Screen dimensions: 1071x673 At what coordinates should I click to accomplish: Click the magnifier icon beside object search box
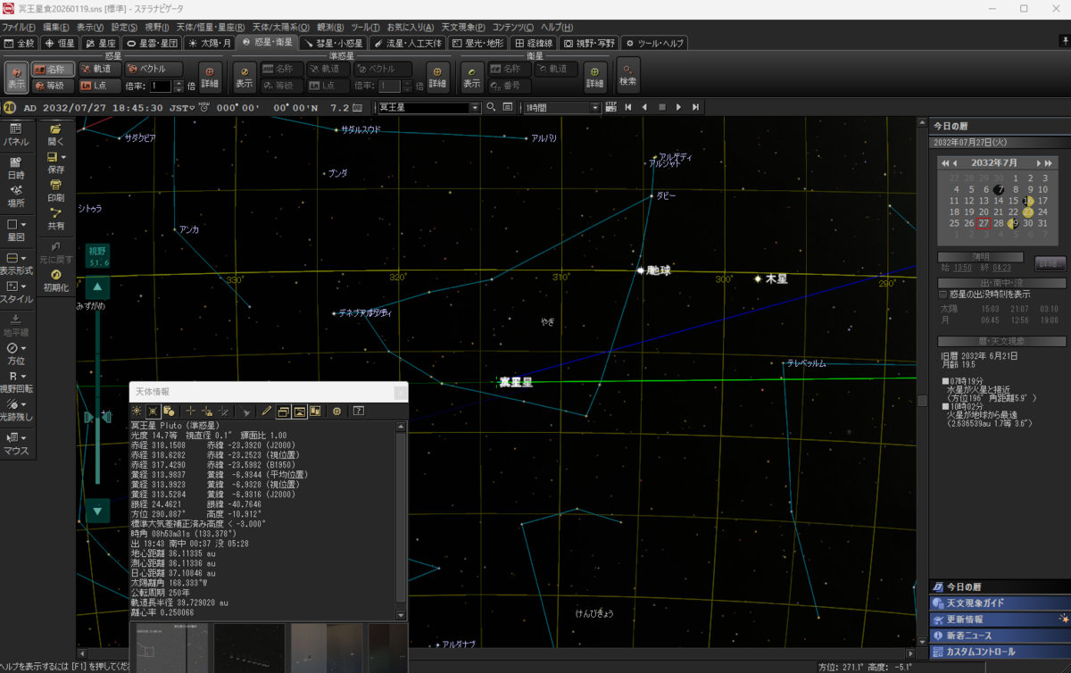pos(491,107)
